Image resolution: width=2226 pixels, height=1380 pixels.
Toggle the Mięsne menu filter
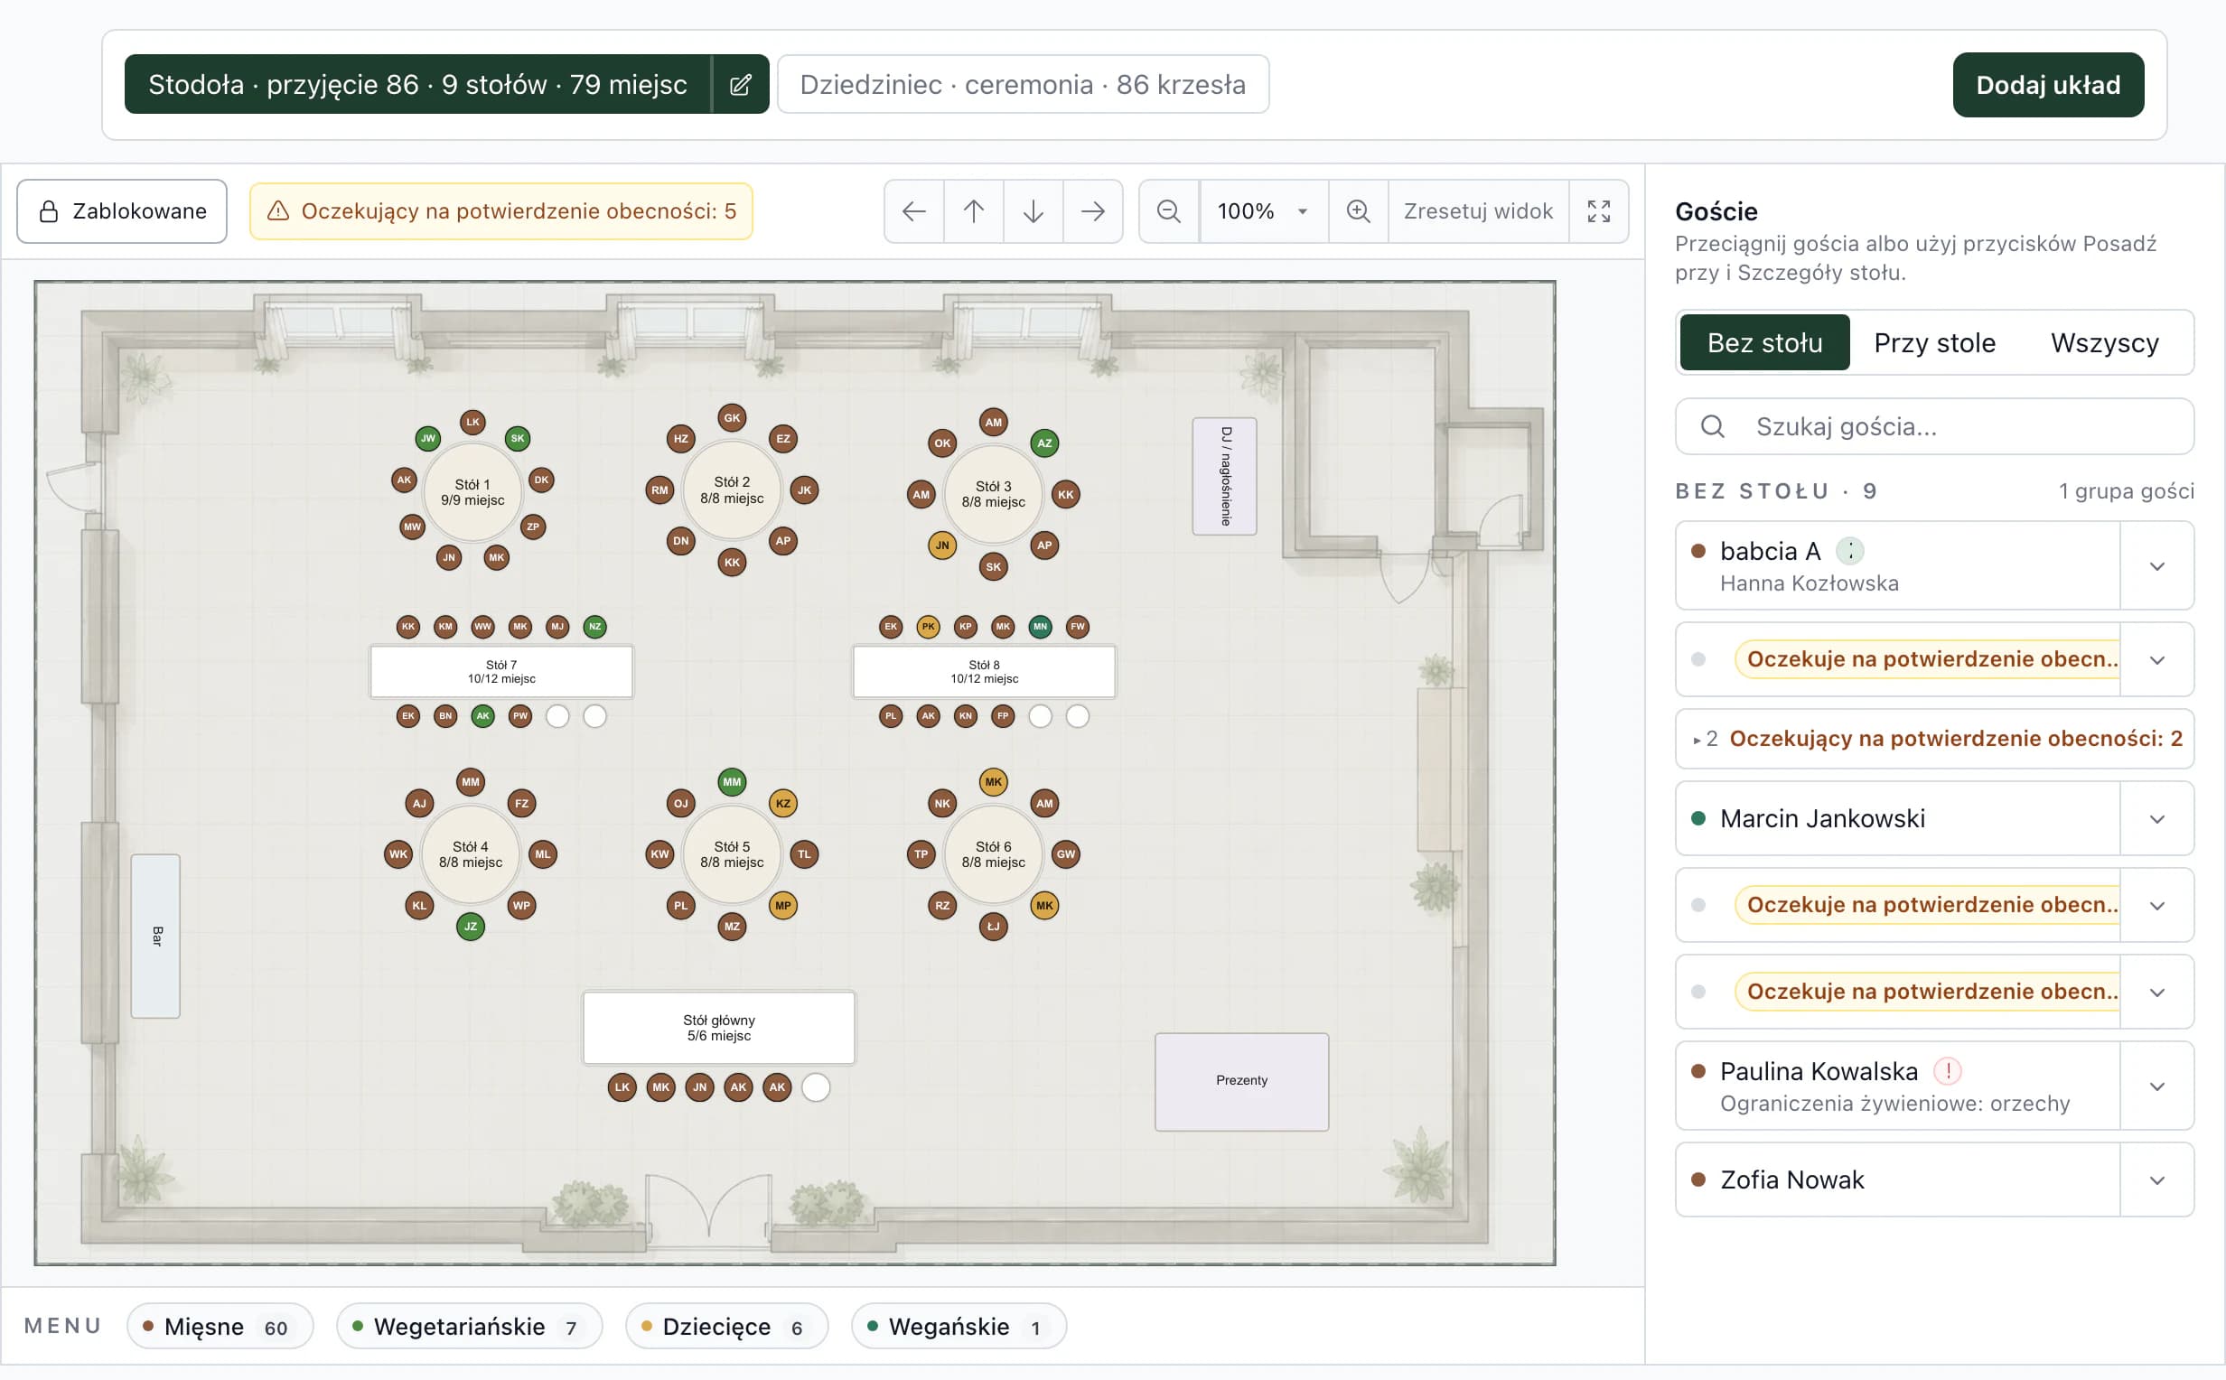(x=220, y=1326)
